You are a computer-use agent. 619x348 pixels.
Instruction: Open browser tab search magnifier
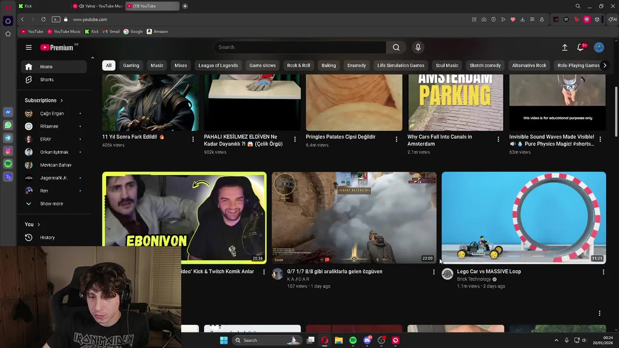click(x=578, y=6)
